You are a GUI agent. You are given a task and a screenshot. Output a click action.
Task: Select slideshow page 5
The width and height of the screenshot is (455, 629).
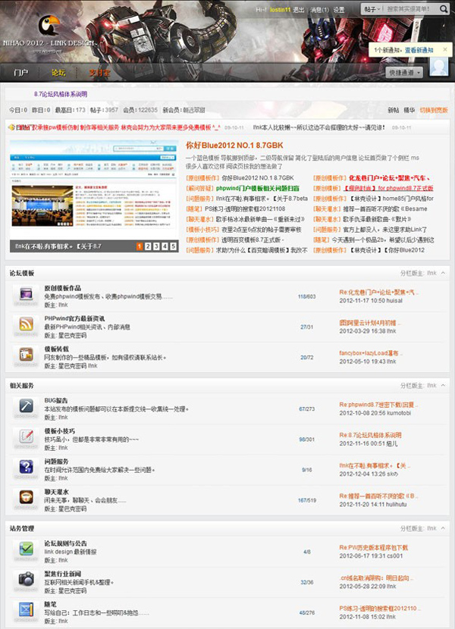173,246
